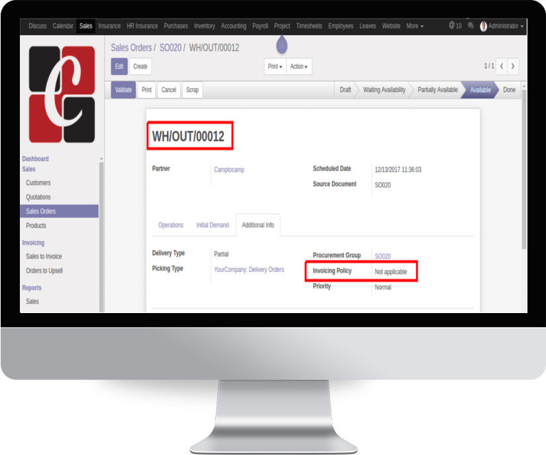Click the company logo

click(62, 94)
